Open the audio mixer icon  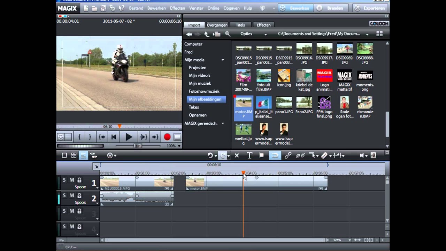click(x=373, y=155)
